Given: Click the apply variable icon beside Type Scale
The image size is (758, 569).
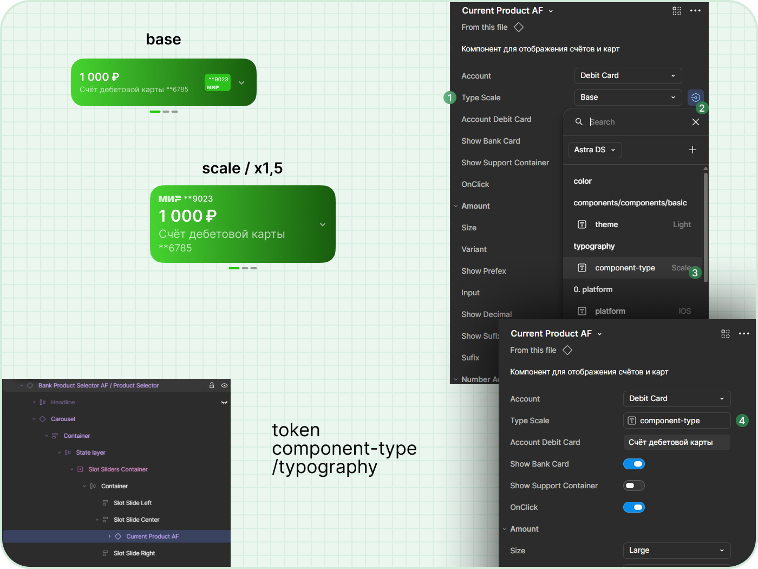Looking at the screenshot, I should [x=695, y=98].
